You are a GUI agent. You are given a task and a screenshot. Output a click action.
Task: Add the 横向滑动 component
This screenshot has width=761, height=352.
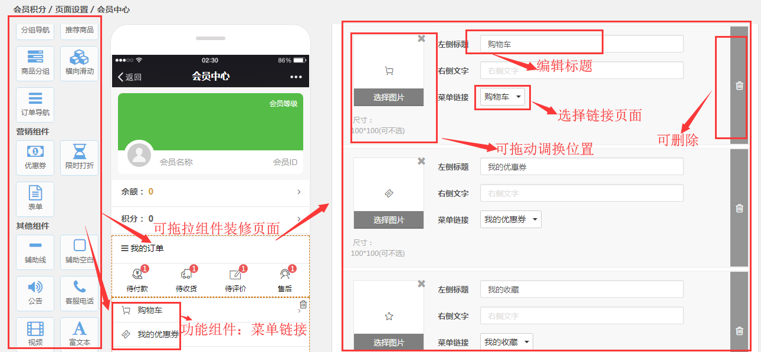(x=79, y=63)
